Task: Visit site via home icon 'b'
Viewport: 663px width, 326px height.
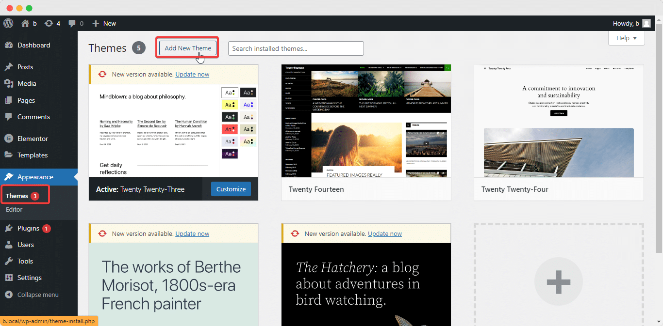Action: pyautogui.click(x=29, y=23)
